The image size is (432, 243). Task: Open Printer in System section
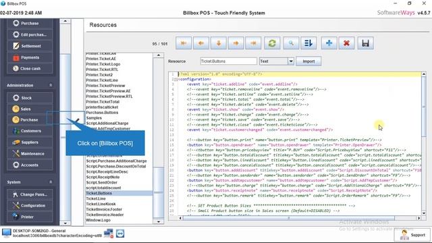tap(30, 217)
